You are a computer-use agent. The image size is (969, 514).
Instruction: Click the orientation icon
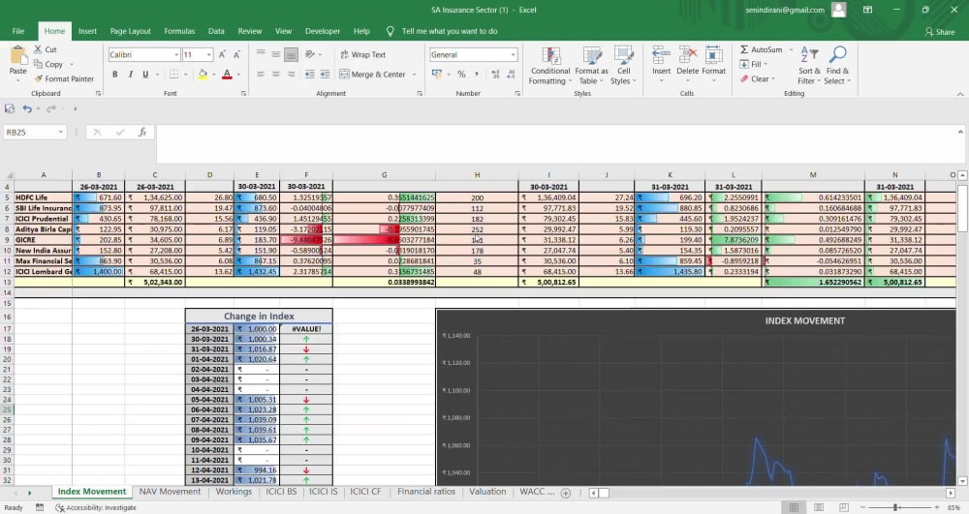pos(310,55)
